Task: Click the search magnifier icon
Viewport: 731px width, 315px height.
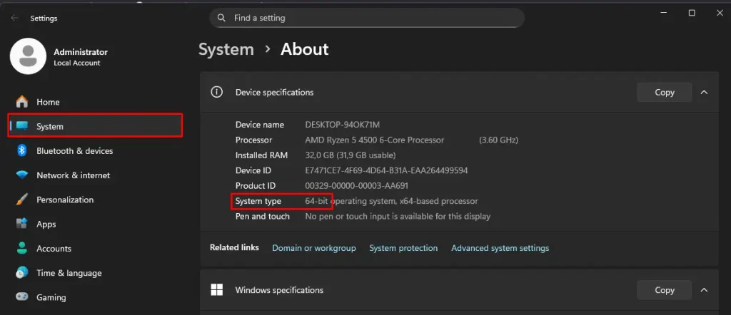Action: coord(222,18)
